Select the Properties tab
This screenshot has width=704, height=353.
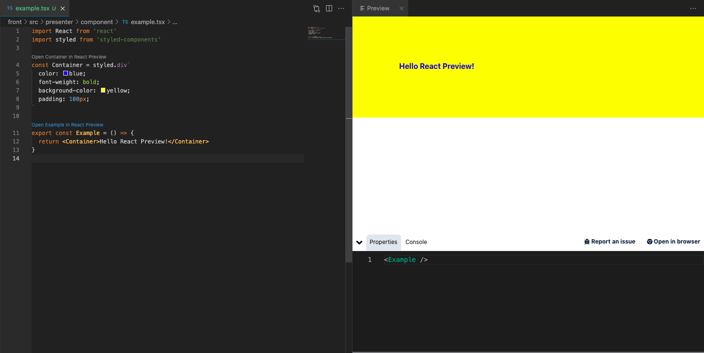point(383,242)
